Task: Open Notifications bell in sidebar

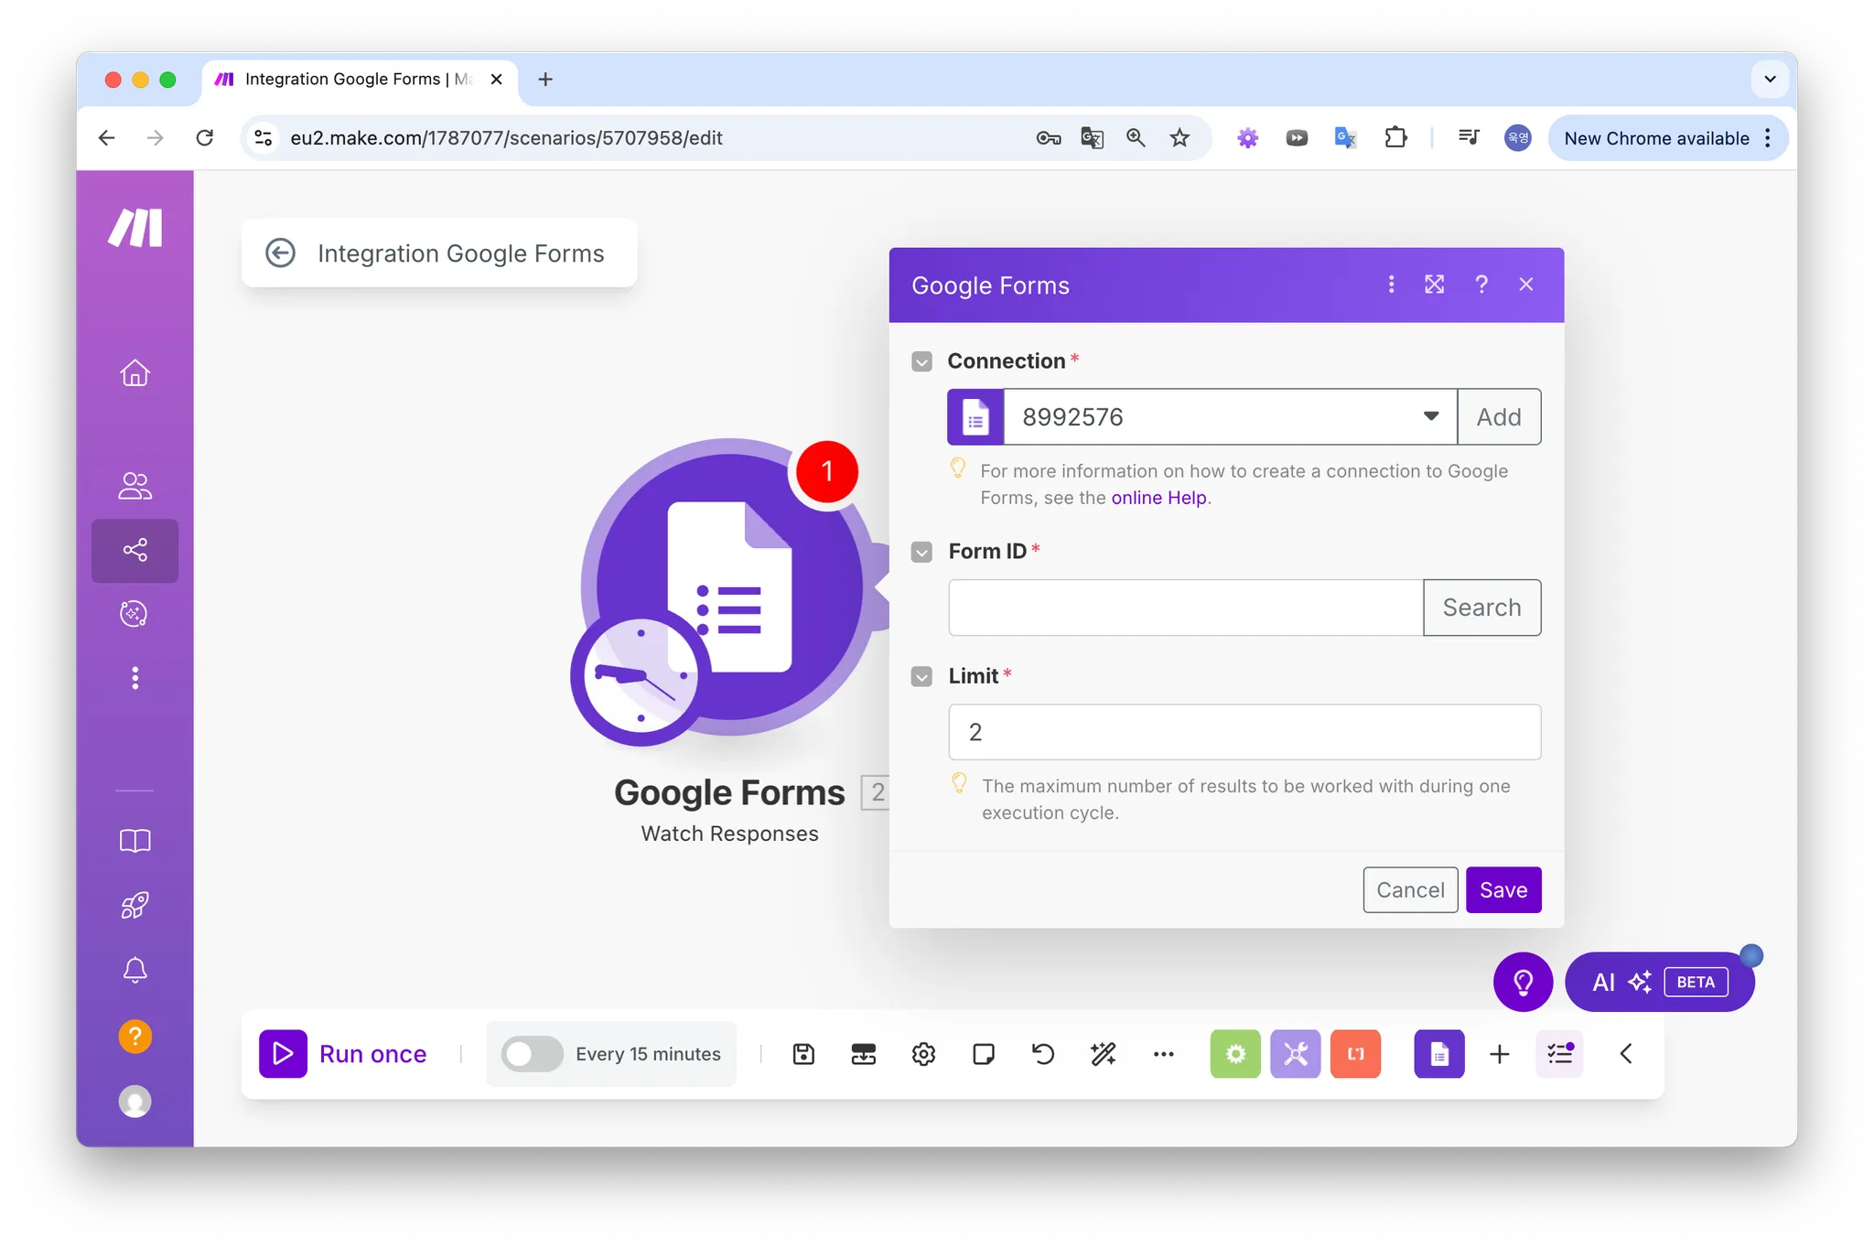Action: (x=135, y=970)
